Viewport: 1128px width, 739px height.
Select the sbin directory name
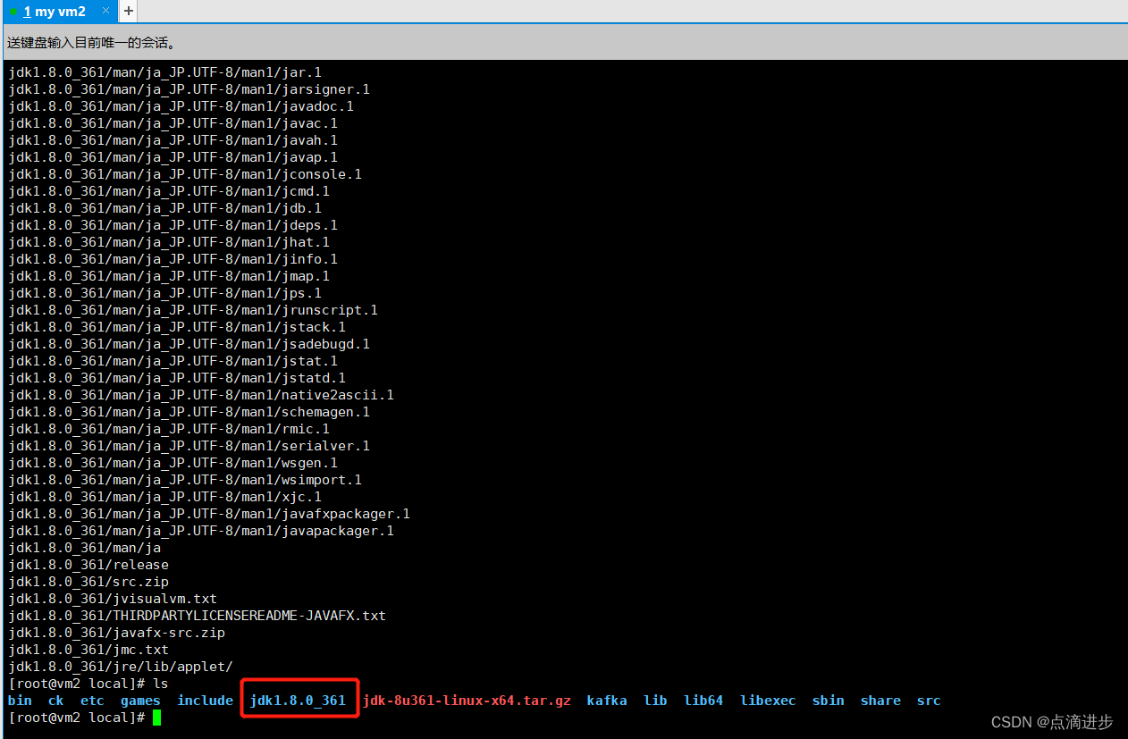tap(828, 700)
